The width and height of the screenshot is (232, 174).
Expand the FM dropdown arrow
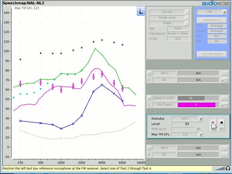pos(225,12)
